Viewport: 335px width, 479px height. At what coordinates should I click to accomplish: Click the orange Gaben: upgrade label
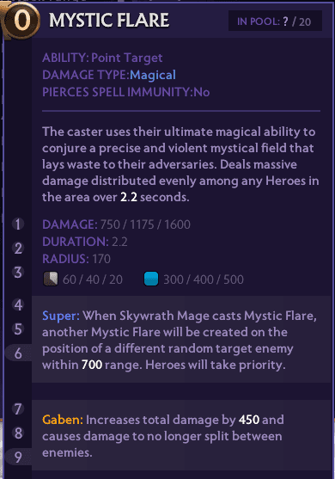coord(63,420)
